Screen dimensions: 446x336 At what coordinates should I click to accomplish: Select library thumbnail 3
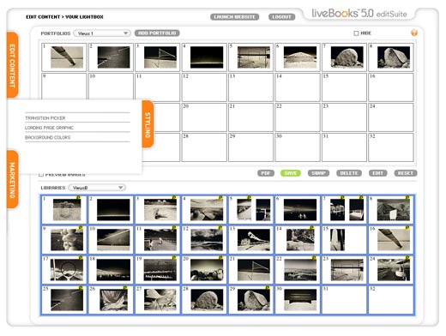tap(160, 210)
